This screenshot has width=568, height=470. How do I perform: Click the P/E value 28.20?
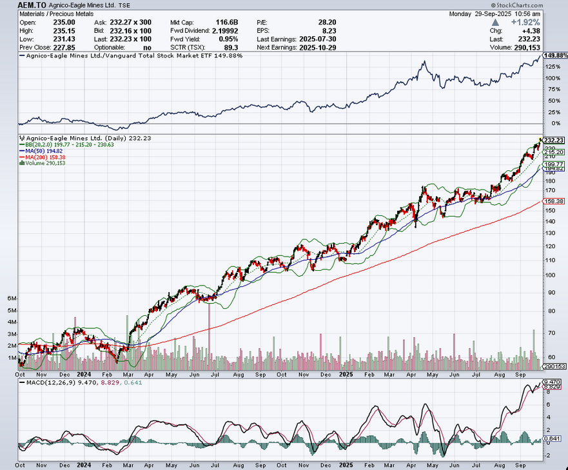click(x=327, y=23)
